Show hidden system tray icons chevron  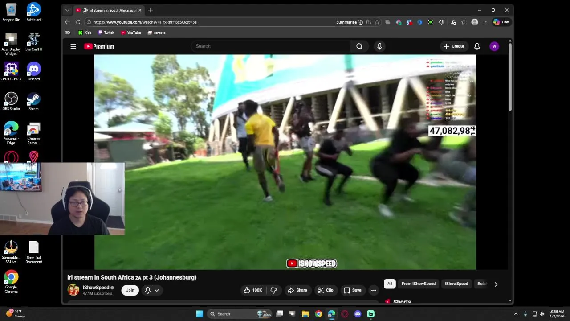(516, 314)
